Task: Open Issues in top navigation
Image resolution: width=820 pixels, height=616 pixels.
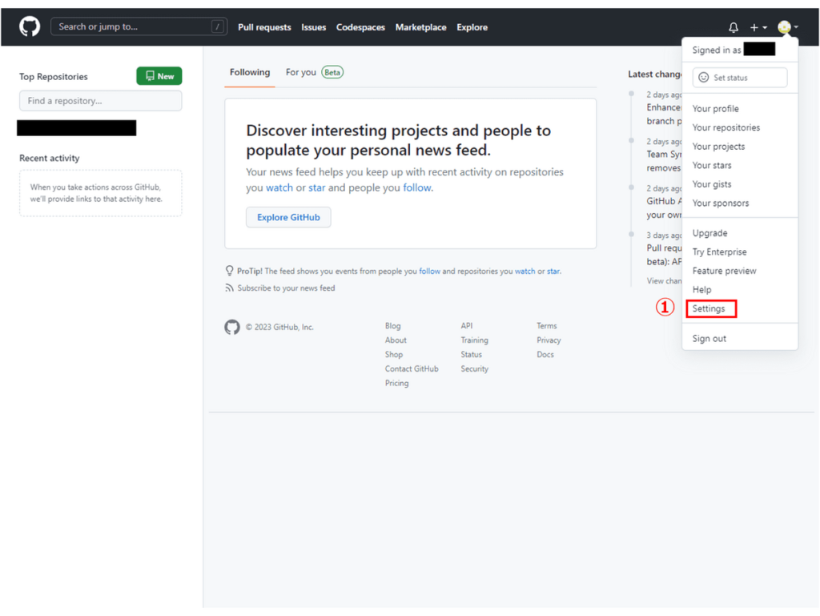Action: [313, 27]
